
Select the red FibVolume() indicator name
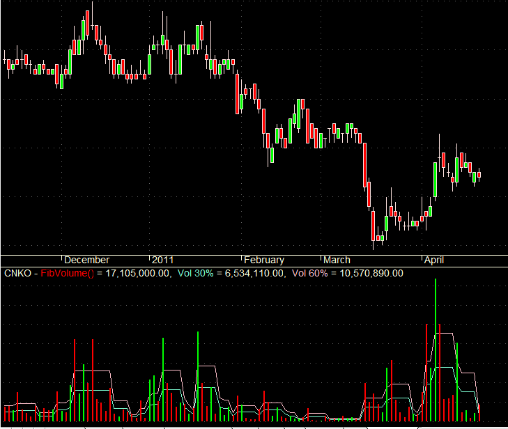68,273
